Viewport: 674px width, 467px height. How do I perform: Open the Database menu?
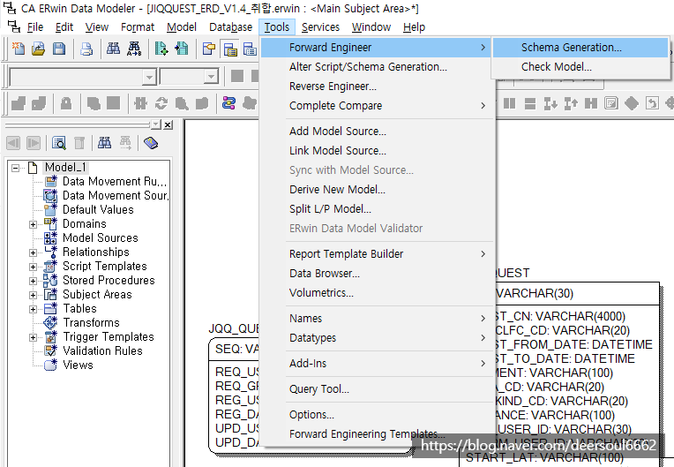(x=231, y=27)
